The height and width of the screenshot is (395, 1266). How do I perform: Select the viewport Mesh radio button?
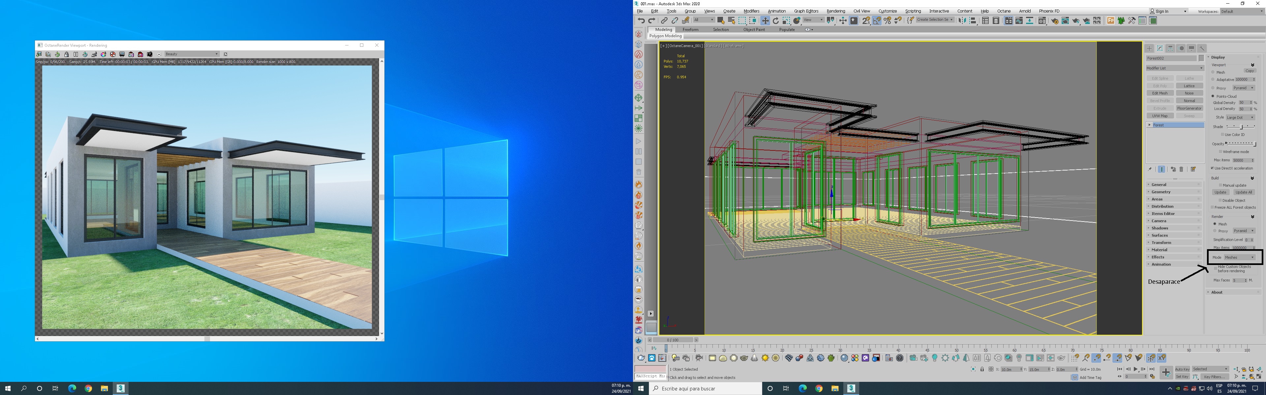tap(1213, 72)
